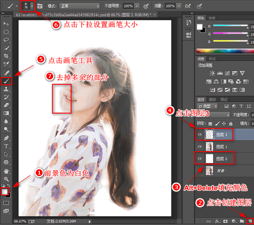
Task: Switch to the 样式 (Styles) tab
Action: pos(212,58)
